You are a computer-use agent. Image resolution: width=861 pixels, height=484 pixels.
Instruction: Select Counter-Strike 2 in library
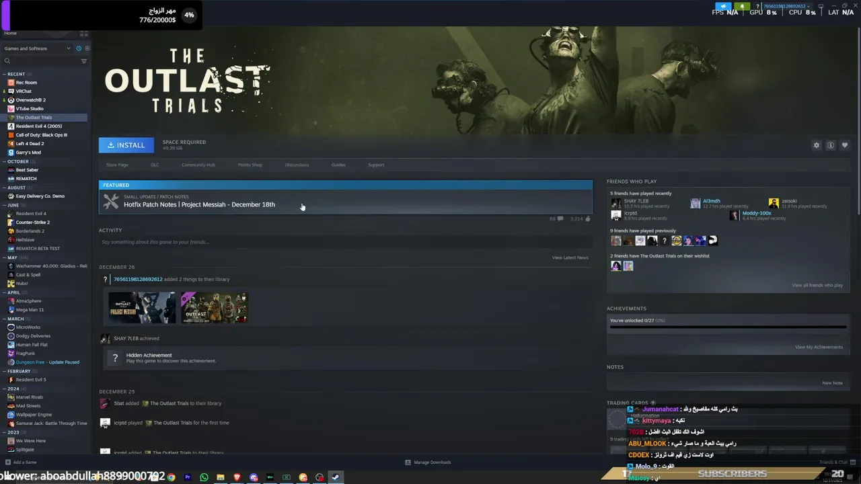32,223
